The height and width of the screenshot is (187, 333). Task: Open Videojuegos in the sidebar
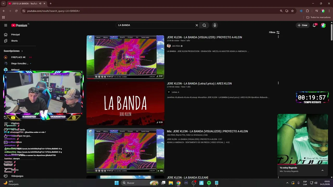17,176
